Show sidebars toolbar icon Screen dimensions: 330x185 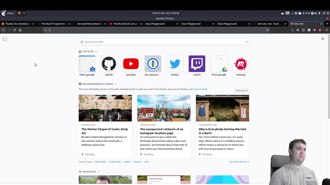(303, 30)
